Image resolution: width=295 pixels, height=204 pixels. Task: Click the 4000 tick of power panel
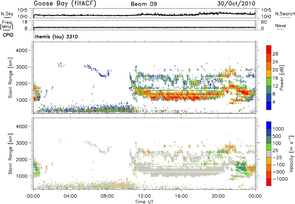tap(21, 50)
